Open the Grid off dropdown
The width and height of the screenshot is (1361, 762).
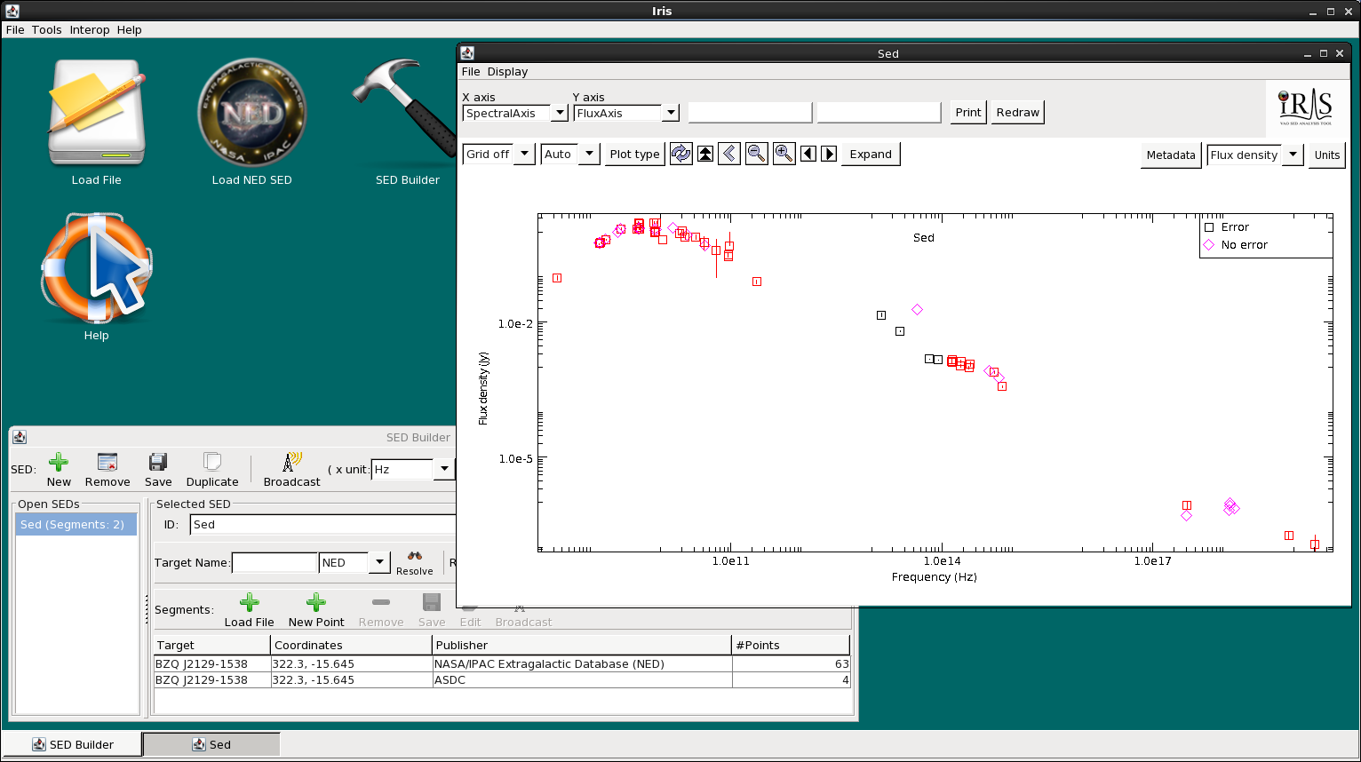[524, 154]
